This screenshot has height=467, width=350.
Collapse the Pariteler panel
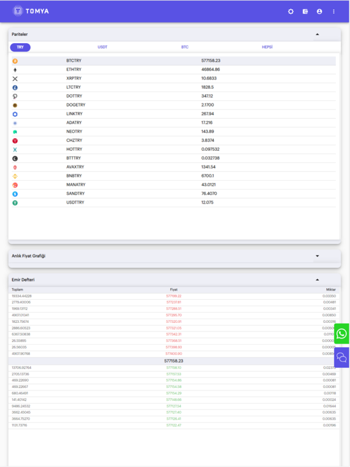click(317, 34)
